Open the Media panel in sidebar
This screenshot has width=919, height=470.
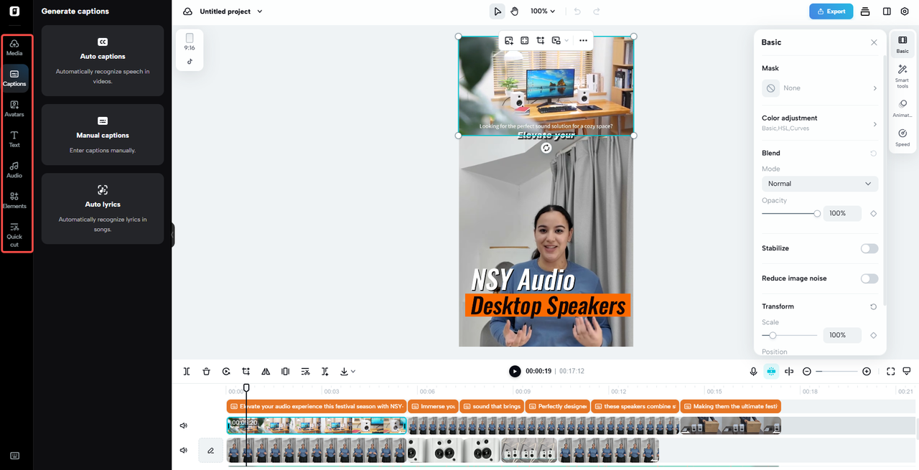14,47
